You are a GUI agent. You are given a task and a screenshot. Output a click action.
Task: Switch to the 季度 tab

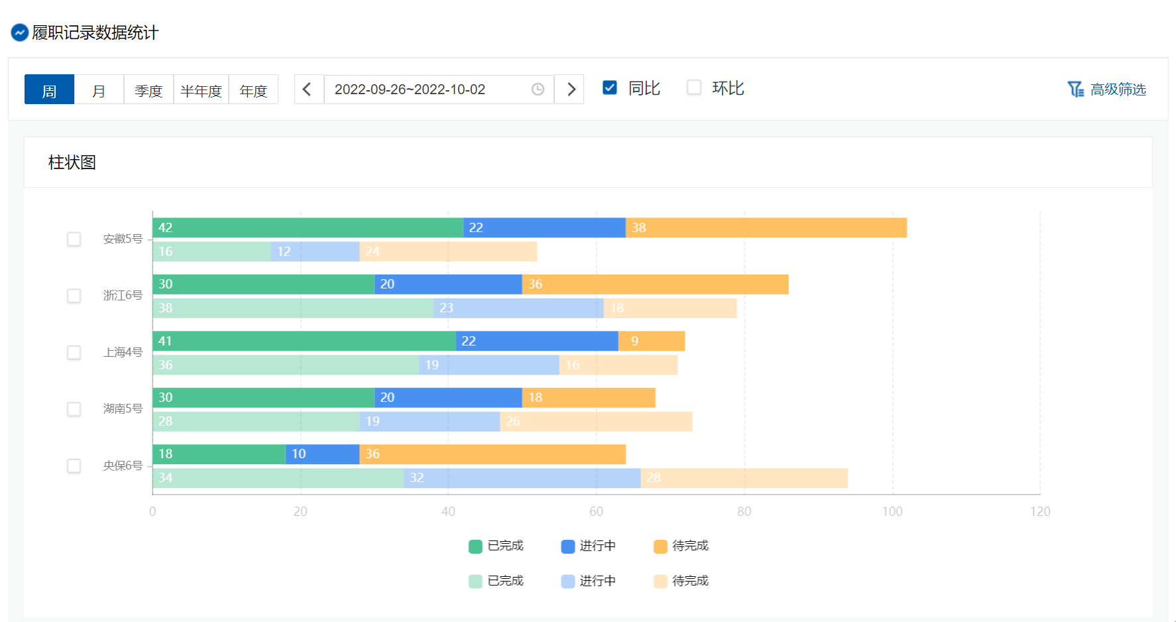(x=148, y=90)
